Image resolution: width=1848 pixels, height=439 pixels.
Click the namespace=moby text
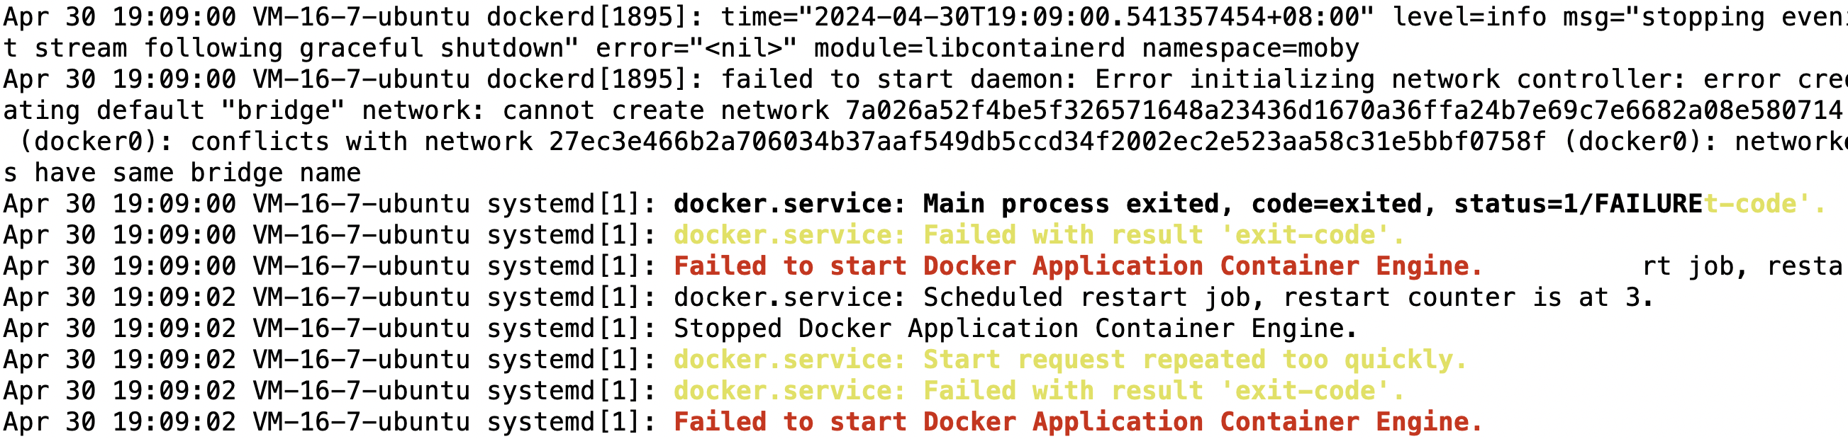pos(1249,48)
